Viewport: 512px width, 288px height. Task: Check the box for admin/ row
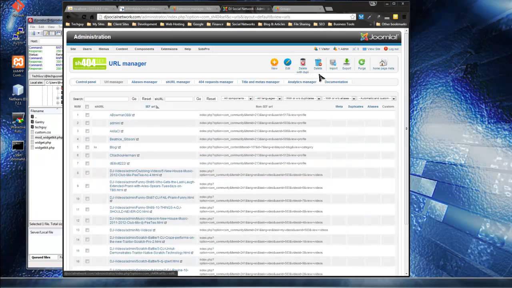87,123
